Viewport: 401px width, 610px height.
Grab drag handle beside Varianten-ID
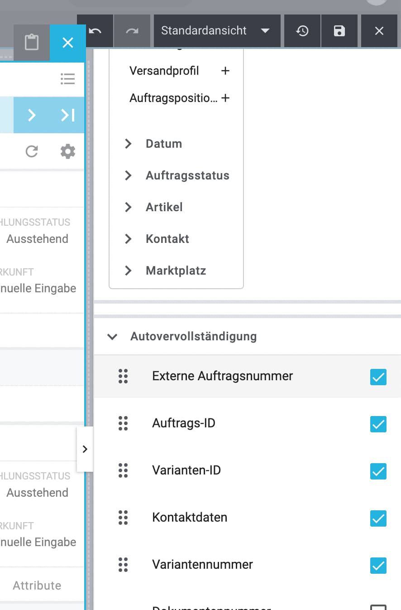123,470
